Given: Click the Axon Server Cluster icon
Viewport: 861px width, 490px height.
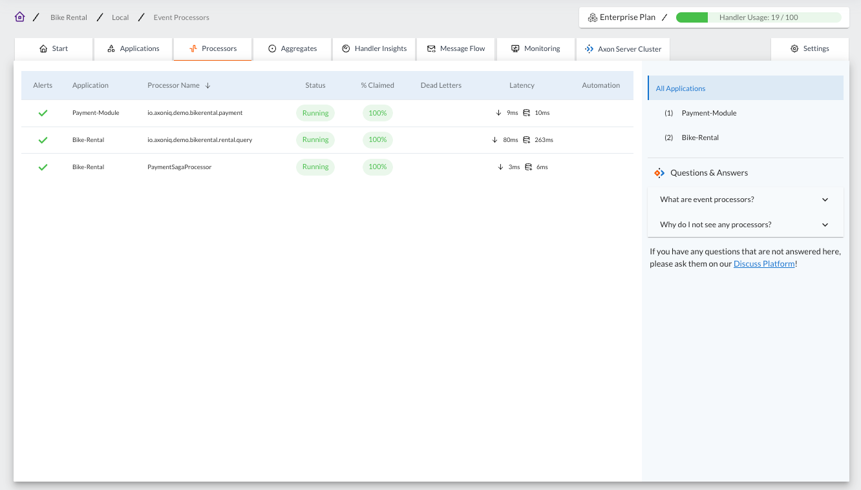Looking at the screenshot, I should point(589,48).
